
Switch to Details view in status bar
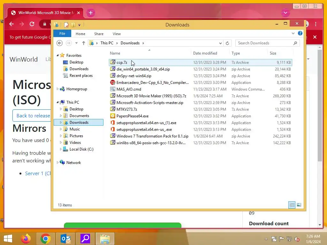292,205
